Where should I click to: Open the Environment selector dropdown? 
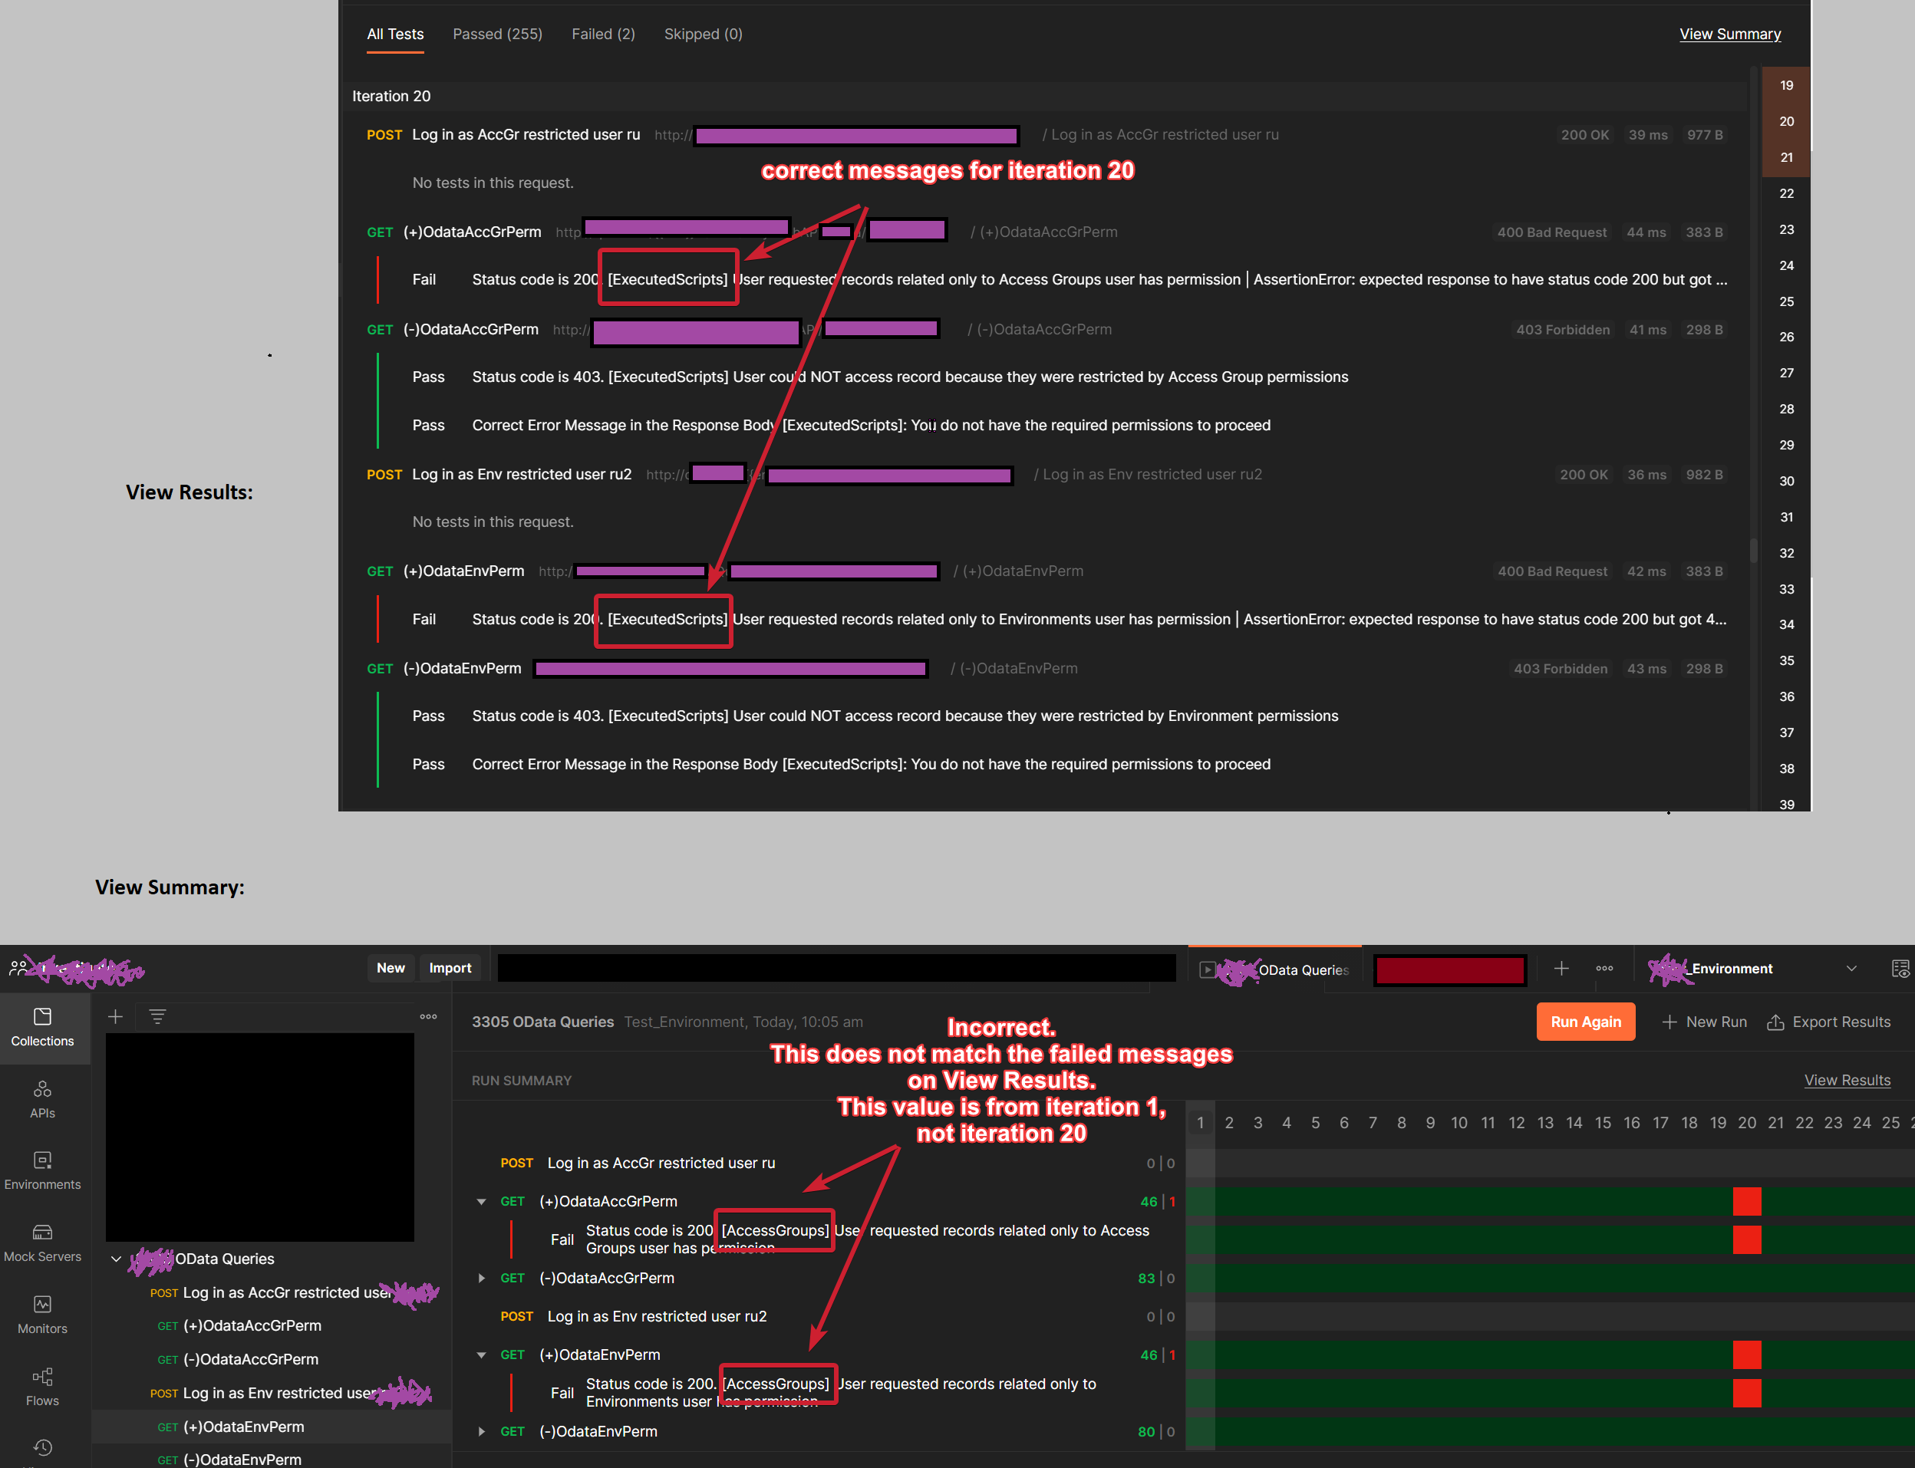point(1752,968)
